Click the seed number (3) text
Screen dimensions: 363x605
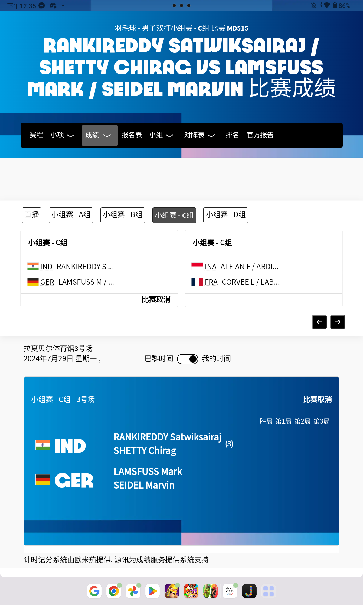229,444
